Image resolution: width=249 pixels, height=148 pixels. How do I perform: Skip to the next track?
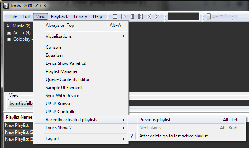click(149, 16)
